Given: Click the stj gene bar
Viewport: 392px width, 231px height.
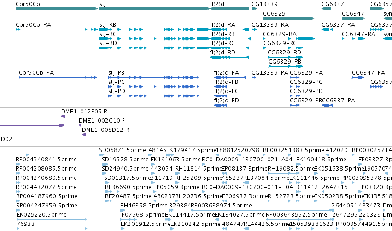Looking at the screenshot, I should pos(154,9).
